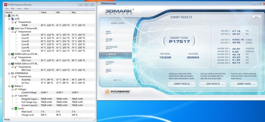Click the CPUID Hardware Monitor red H title icon

tap(6, 5)
